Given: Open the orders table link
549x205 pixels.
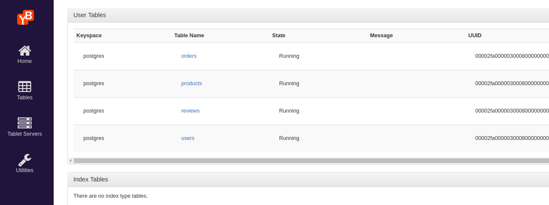Looking at the screenshot, I should click(189, 56).
